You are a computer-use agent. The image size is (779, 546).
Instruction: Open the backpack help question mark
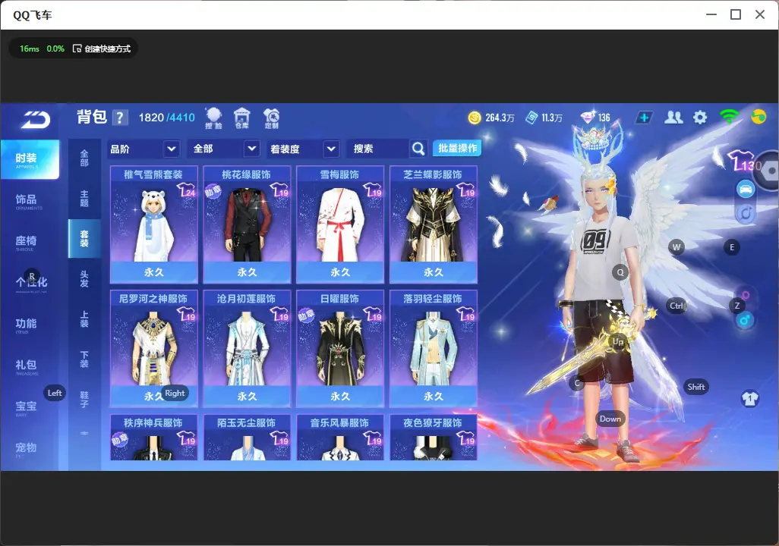click(120, 118)
